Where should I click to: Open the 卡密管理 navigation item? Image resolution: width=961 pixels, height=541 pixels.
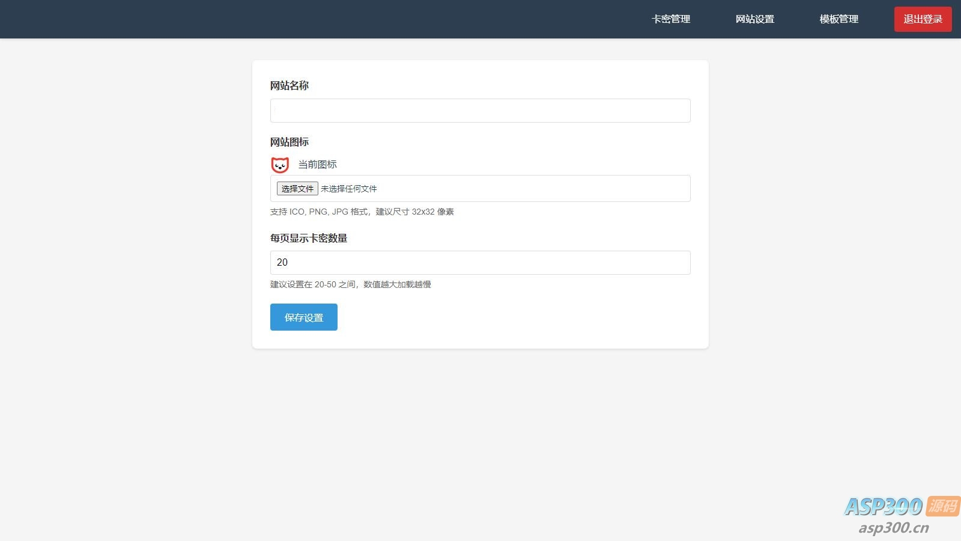coord(671,19)
